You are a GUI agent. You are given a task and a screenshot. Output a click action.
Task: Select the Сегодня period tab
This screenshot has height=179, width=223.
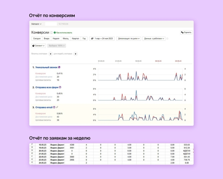pos(36,38)
